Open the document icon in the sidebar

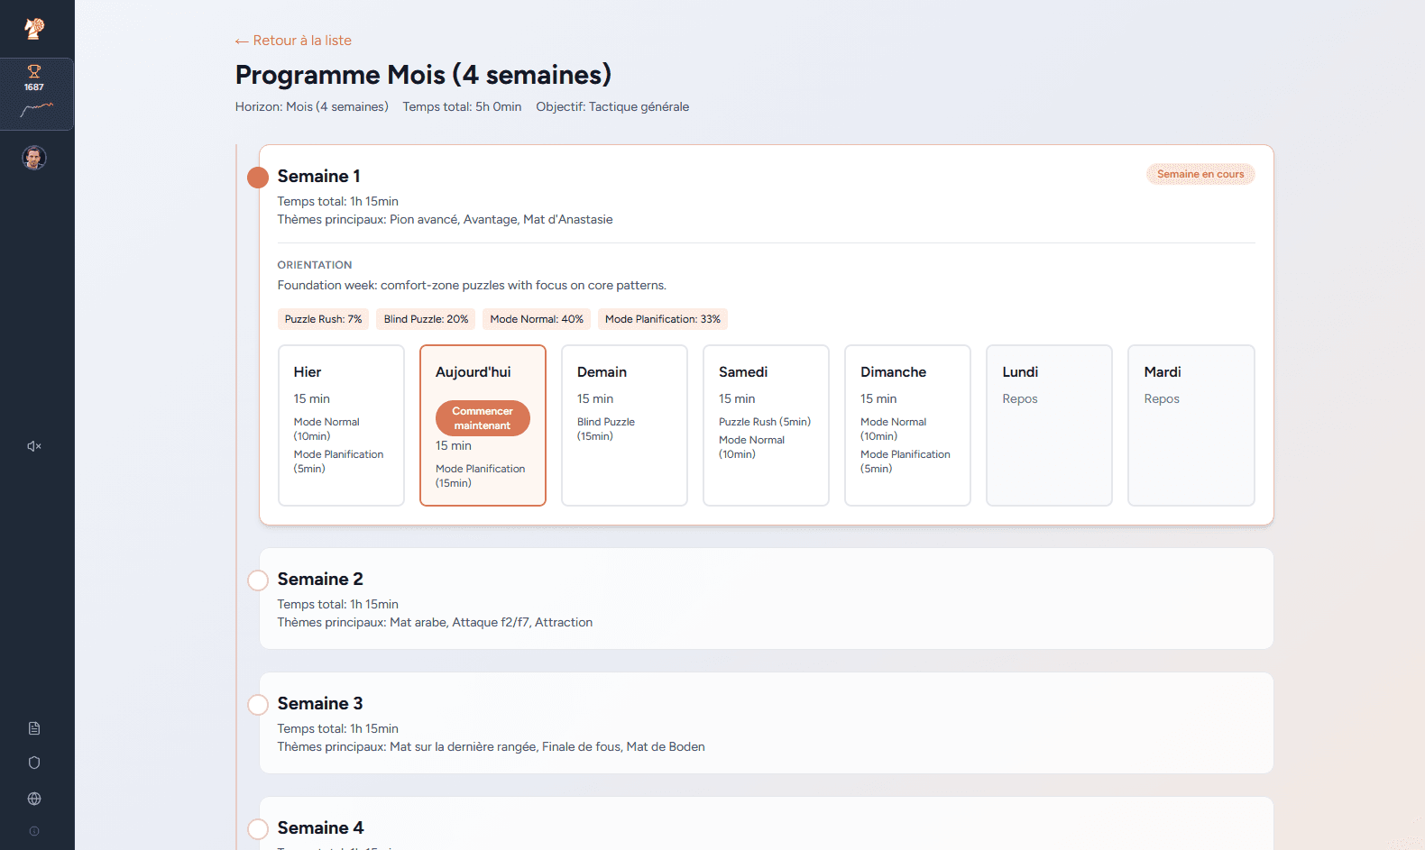pyautogui.click(x=34, y=728)
